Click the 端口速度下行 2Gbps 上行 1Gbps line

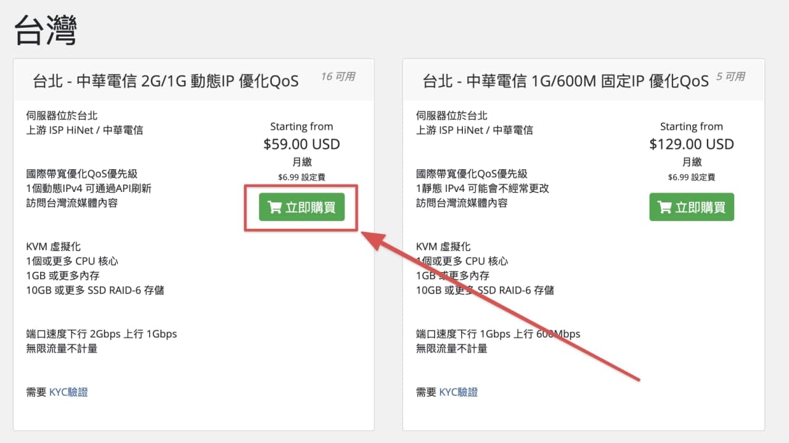pos(102,334)
